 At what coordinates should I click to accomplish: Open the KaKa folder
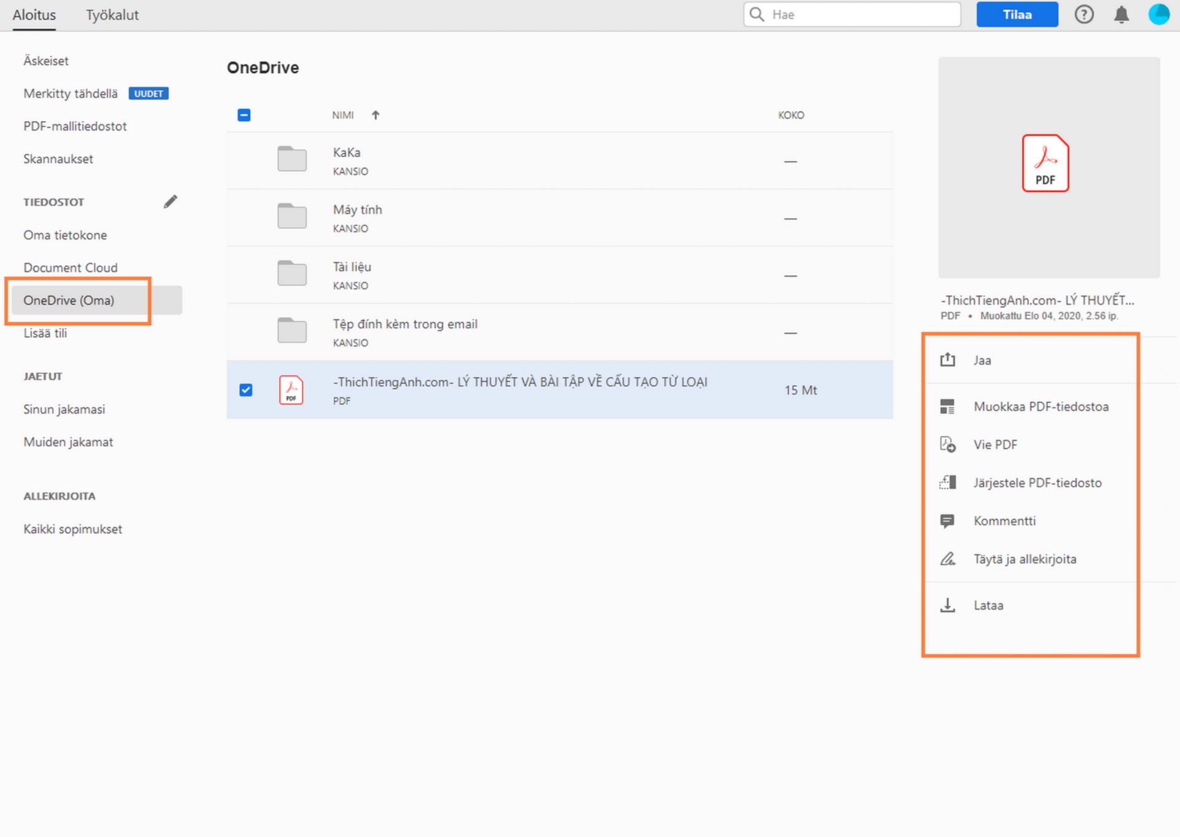point(347,152)
